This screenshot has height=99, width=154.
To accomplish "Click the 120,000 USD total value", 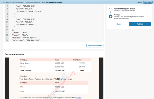I will (60, 70).
